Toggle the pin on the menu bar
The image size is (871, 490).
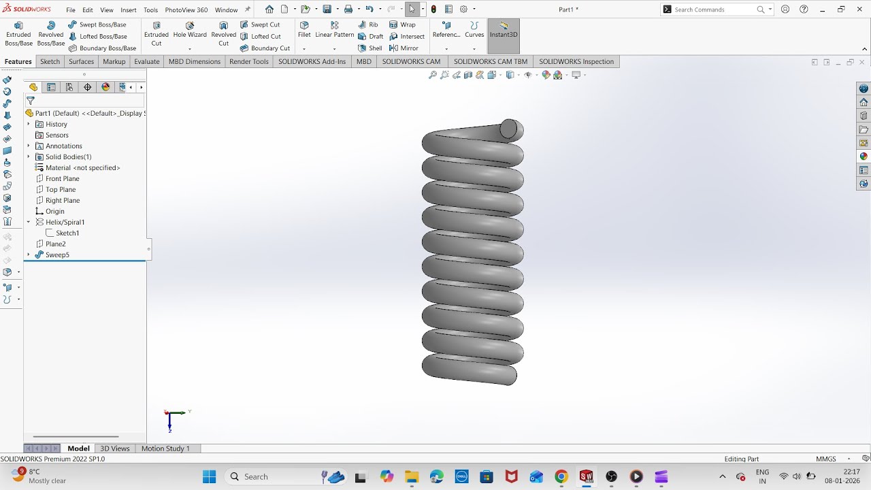pos(248,10)
